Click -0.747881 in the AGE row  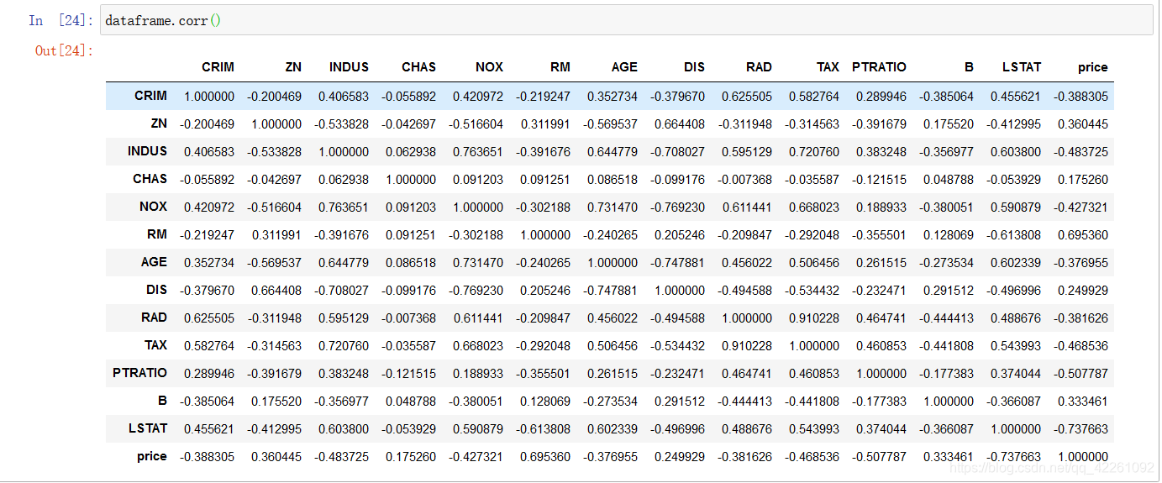tap(677, 263)
